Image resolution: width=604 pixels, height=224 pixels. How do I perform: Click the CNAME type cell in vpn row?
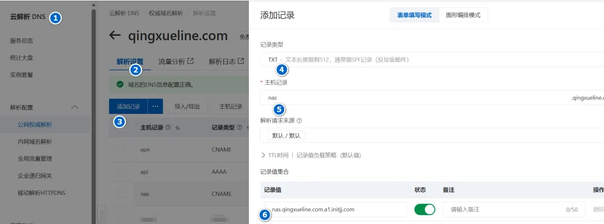coord(221,149)
